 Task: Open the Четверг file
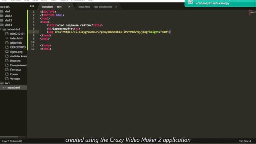click(x=15, y=79)
